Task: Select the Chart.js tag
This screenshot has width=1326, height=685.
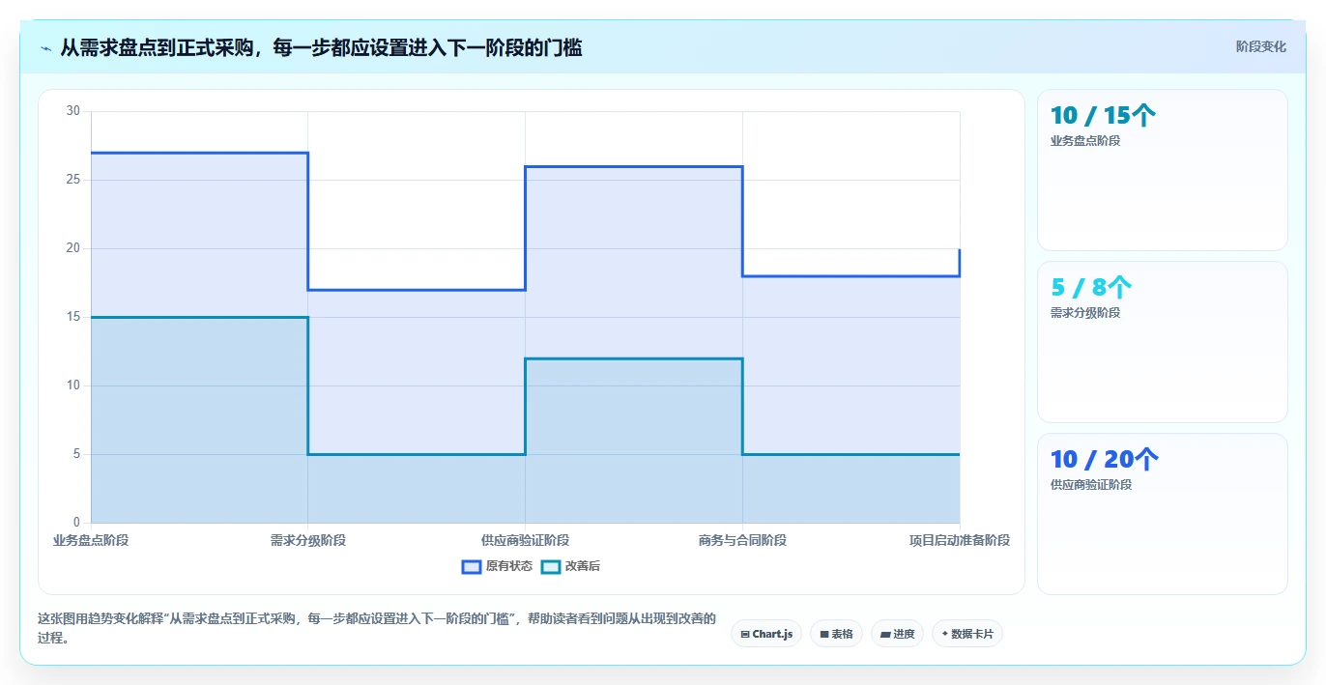Action: click(x=766, y=634)
